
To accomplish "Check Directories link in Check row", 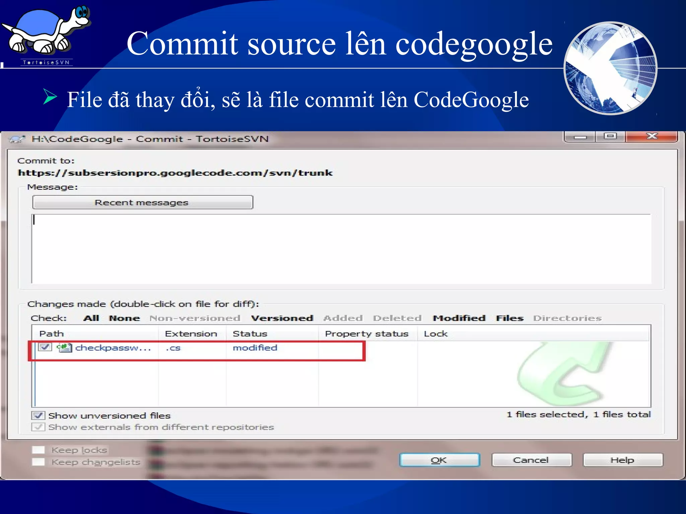I will (x=567, y=318).
